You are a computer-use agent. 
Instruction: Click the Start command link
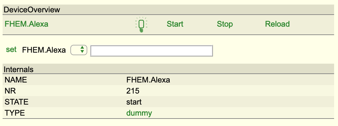tap(175, 24)
